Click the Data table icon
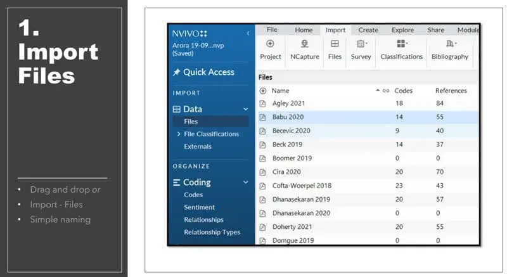 pos(177,109)
